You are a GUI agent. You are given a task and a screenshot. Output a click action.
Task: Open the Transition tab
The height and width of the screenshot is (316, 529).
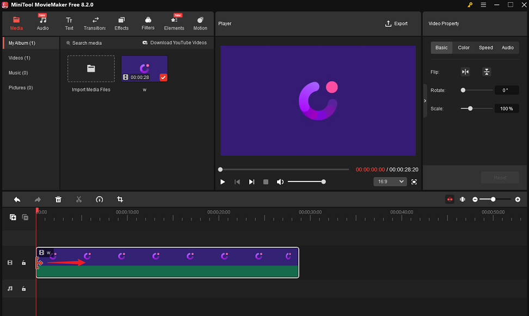[x=95, y=23]
